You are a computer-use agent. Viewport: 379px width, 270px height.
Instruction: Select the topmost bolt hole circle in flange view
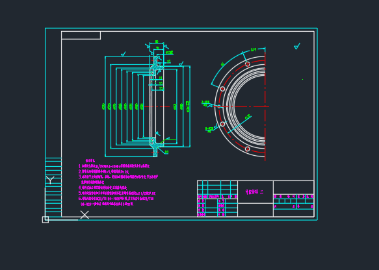[248, 64]
